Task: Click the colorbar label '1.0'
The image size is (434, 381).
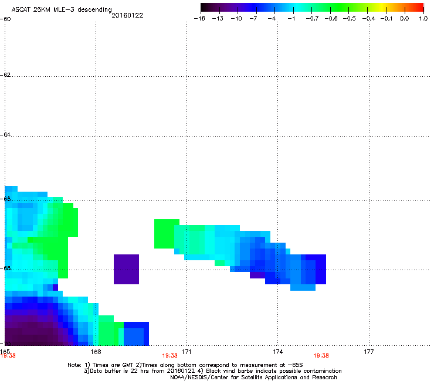Action: coord(423,19)
